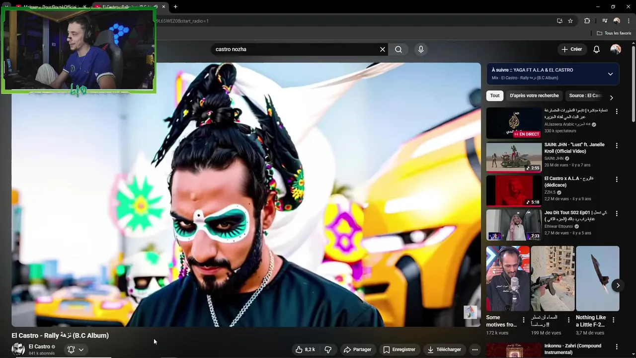The image size is (636, 358).
Task: Open the rifle short thumbnail
Action: pyautogui.click(x=553, y=278)
